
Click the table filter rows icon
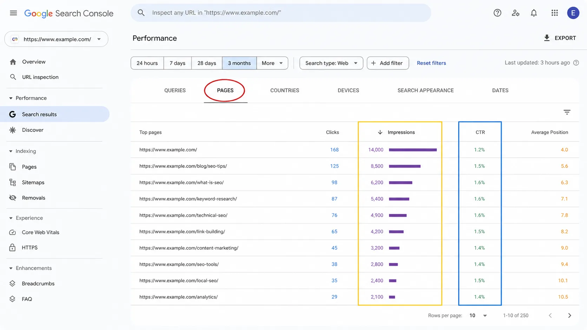point(567,112)
